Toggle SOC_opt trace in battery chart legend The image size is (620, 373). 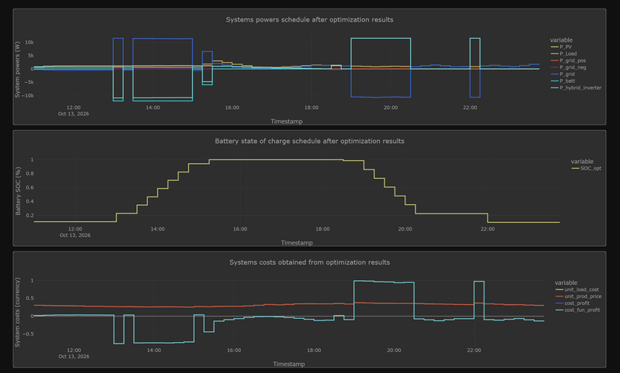[587, 168]
